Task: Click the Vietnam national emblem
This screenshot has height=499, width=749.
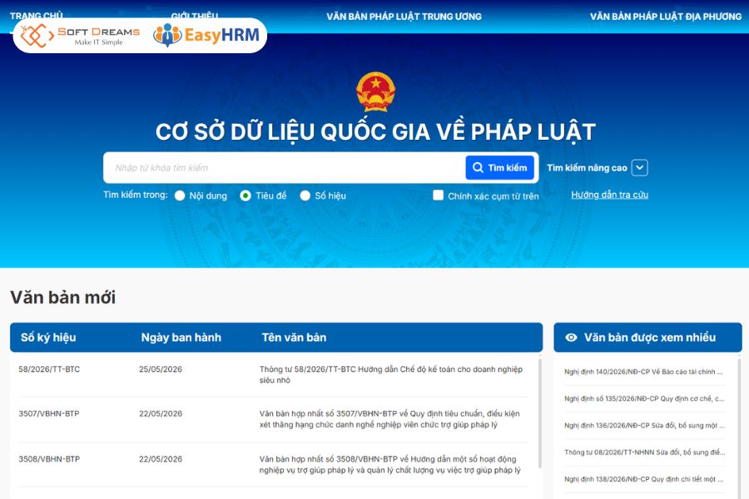Action: pos(375,91)
